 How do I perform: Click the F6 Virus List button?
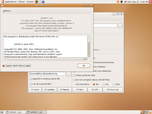coord(113,90)
